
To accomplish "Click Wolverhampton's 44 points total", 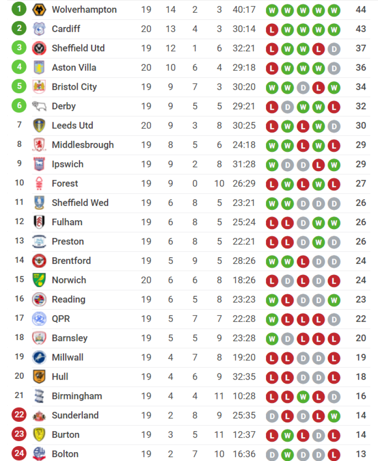I will tap(361, 10).
